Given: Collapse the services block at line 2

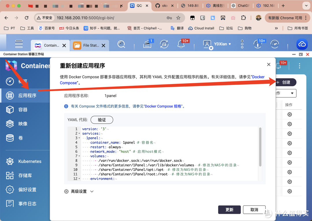Looking at the screenshot, I should [x=79, y=133].
